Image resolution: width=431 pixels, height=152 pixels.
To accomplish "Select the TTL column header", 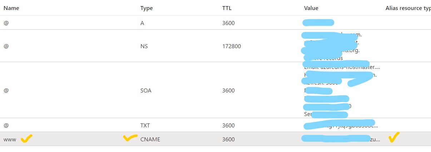I will click(227, 8).
